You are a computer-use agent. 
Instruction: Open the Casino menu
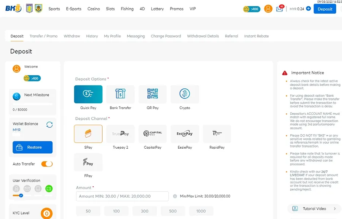click(x=94, y=9)
